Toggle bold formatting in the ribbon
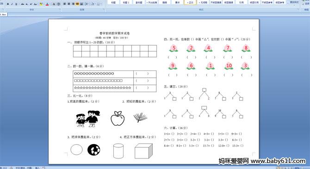The image size is (310, 169). click(8, 4)
